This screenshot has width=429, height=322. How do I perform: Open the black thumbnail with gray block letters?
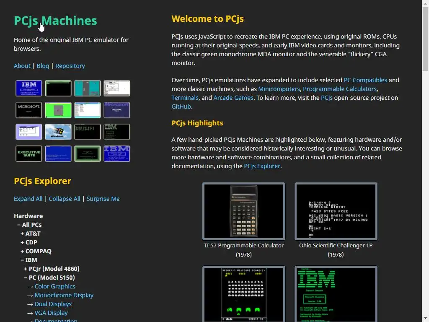coord(87,132)
